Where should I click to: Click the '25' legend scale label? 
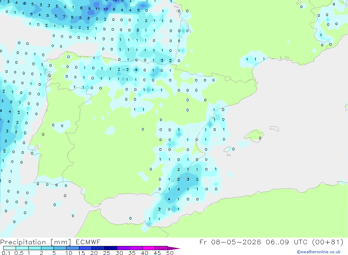click(x=107, y=253)
